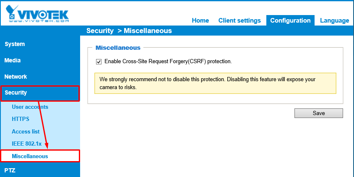Click the VIVOTEK logo

[38, 14]
